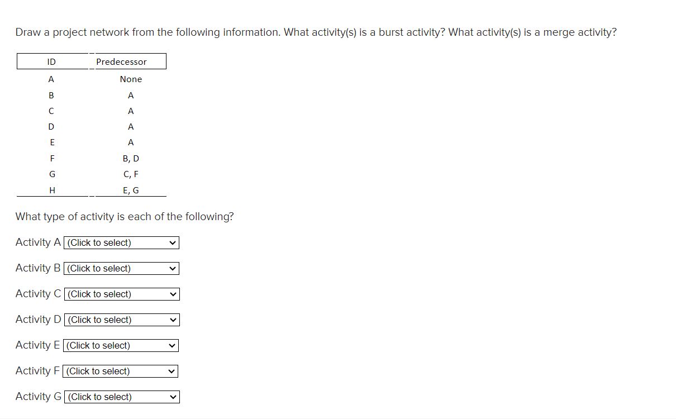676x419 pixels.
Task: Click row H in the activity table
Action: [52, 190]
